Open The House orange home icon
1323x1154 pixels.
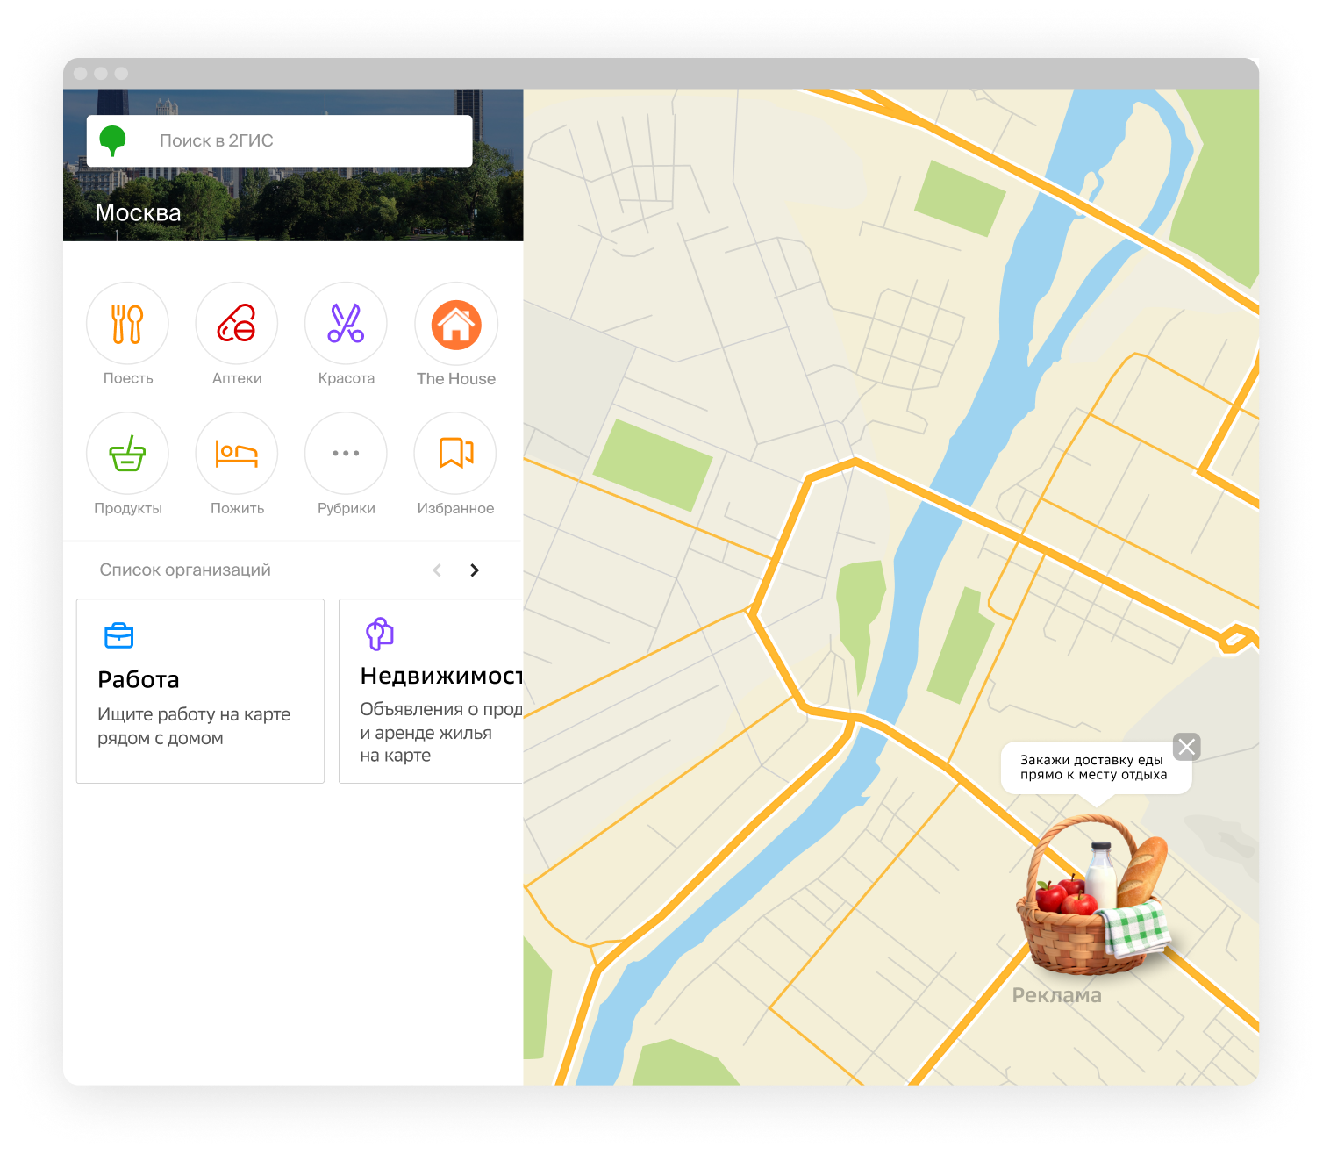(x=456, y=324)
